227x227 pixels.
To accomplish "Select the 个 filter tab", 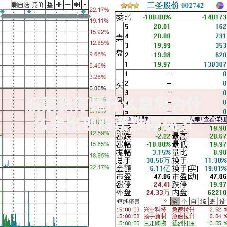I will coord(184,201).
